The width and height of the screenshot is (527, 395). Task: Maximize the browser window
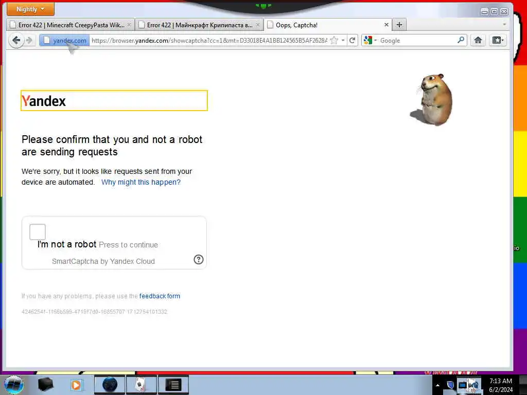[x=495, y=12]
